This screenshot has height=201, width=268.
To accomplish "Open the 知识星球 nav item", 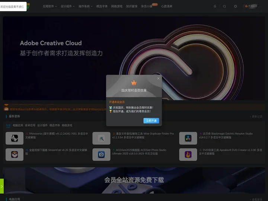I will [x=132, y=6].
